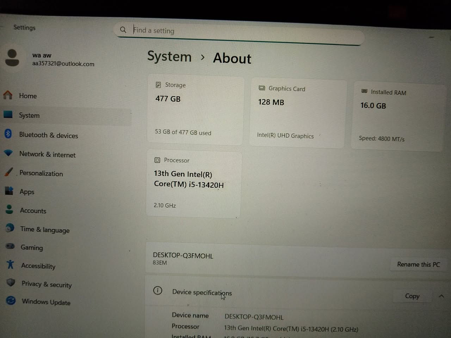Click the Storage card
Viewport: 451px width, 338px height.
pyautogui.click(x=196, y=110)
